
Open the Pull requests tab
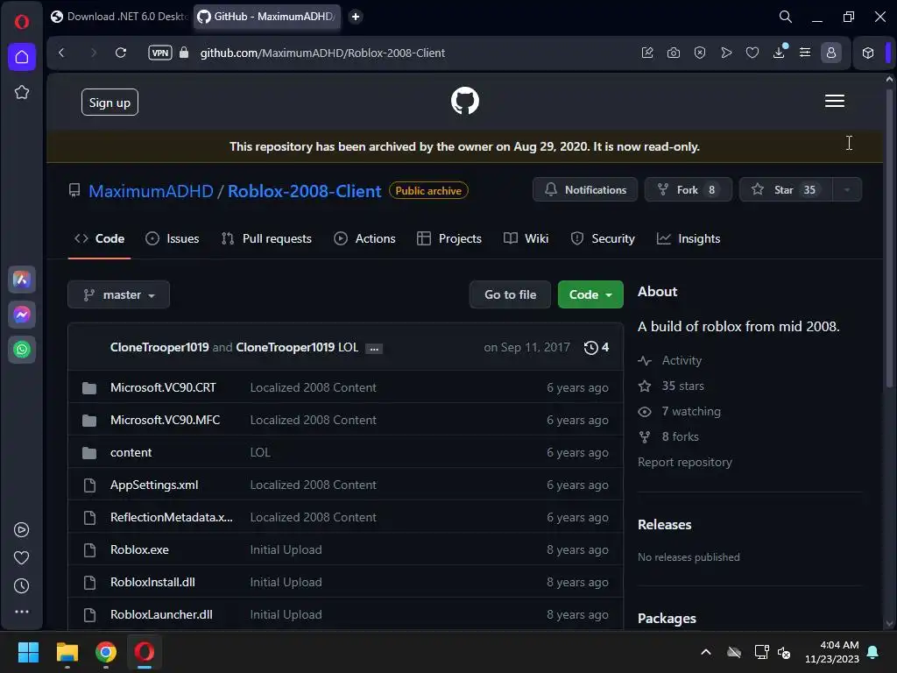click(266, 238)
